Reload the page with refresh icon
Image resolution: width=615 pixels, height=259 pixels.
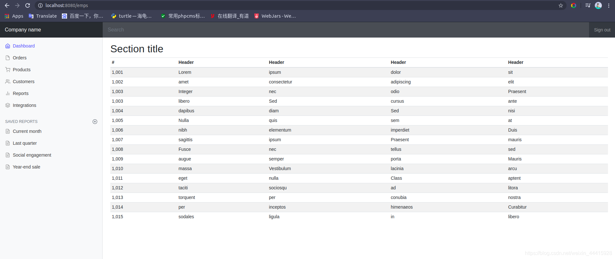pos(28,5)
